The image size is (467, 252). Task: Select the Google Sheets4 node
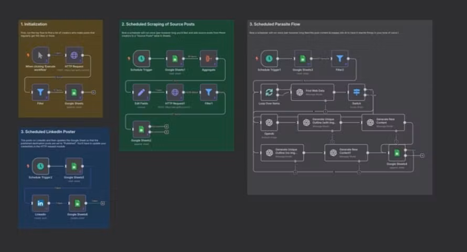[397, 153]
